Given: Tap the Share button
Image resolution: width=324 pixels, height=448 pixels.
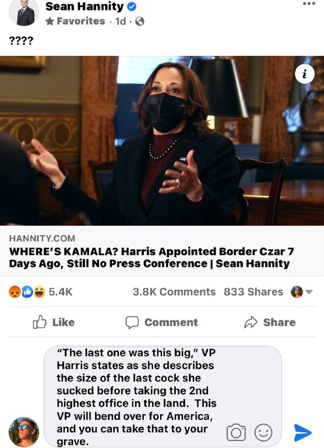Looking at the screenshot, I should point(270,323).
